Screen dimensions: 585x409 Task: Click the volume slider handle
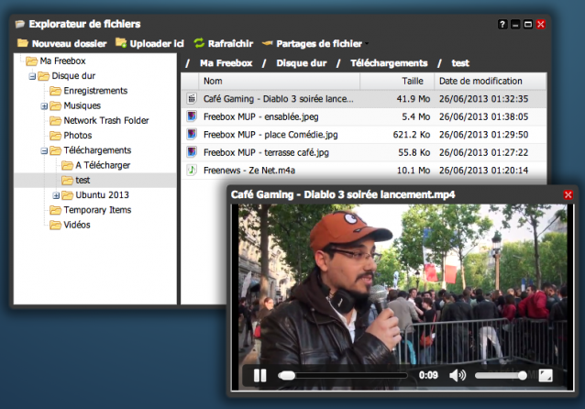(523, 375)
